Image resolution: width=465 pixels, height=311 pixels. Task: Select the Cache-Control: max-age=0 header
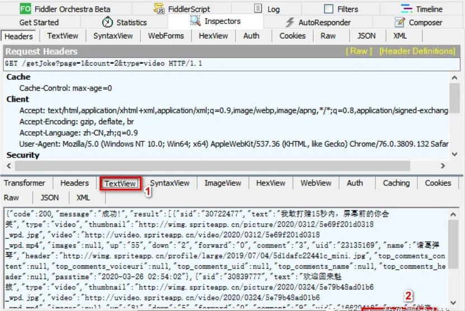65,88
